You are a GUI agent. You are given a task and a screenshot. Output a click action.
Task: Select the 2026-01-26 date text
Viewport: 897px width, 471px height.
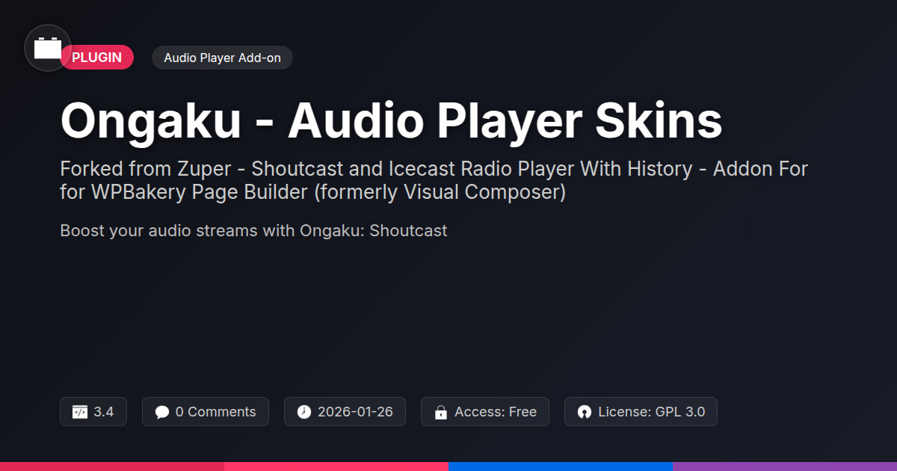pyautogui.click(x=355, y=412)
